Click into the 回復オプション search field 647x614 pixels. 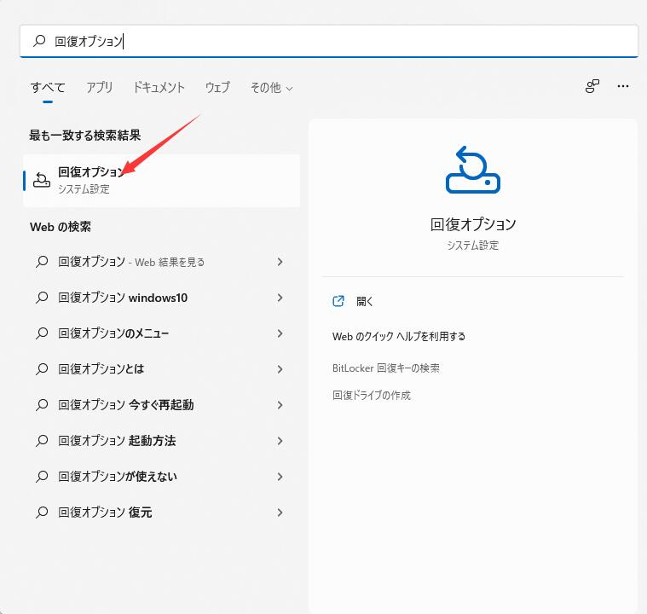click(329, 41)
